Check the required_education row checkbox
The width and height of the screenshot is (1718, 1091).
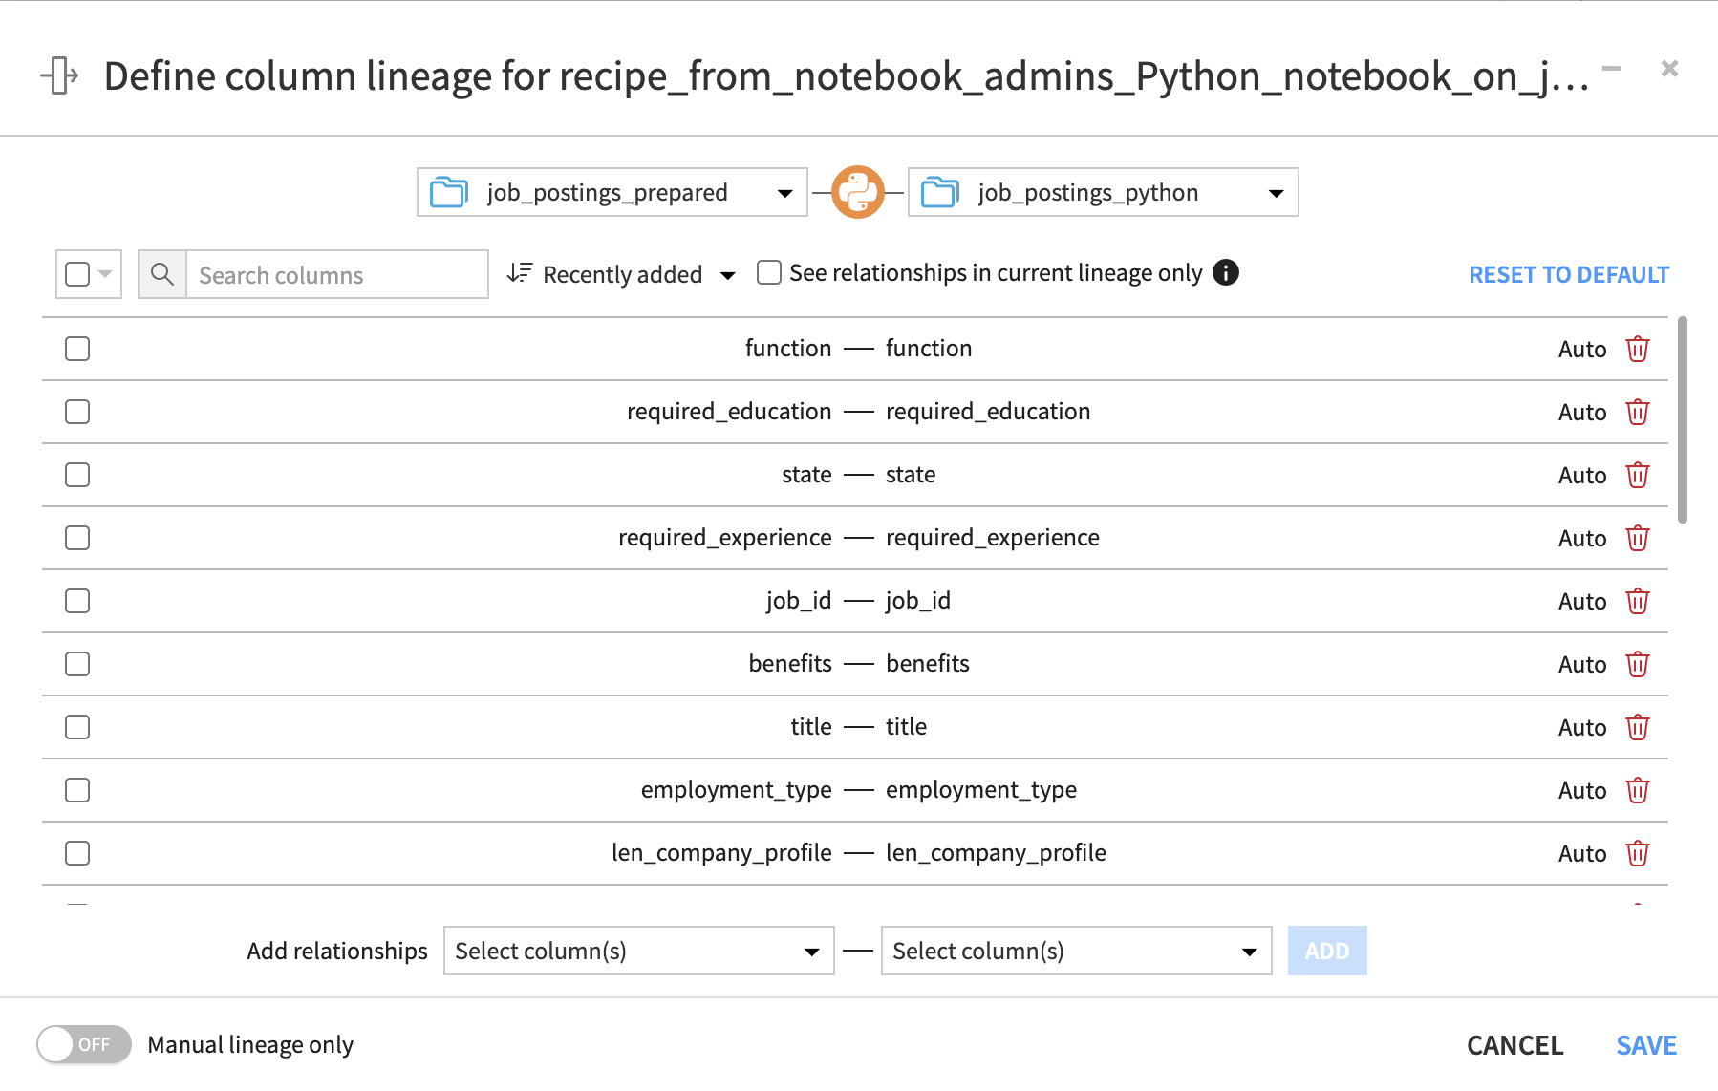[x=77, y=412]
